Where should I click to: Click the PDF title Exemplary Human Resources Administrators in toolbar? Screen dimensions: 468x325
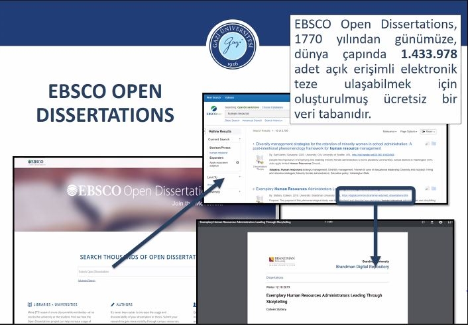click(x=245, y=222)
